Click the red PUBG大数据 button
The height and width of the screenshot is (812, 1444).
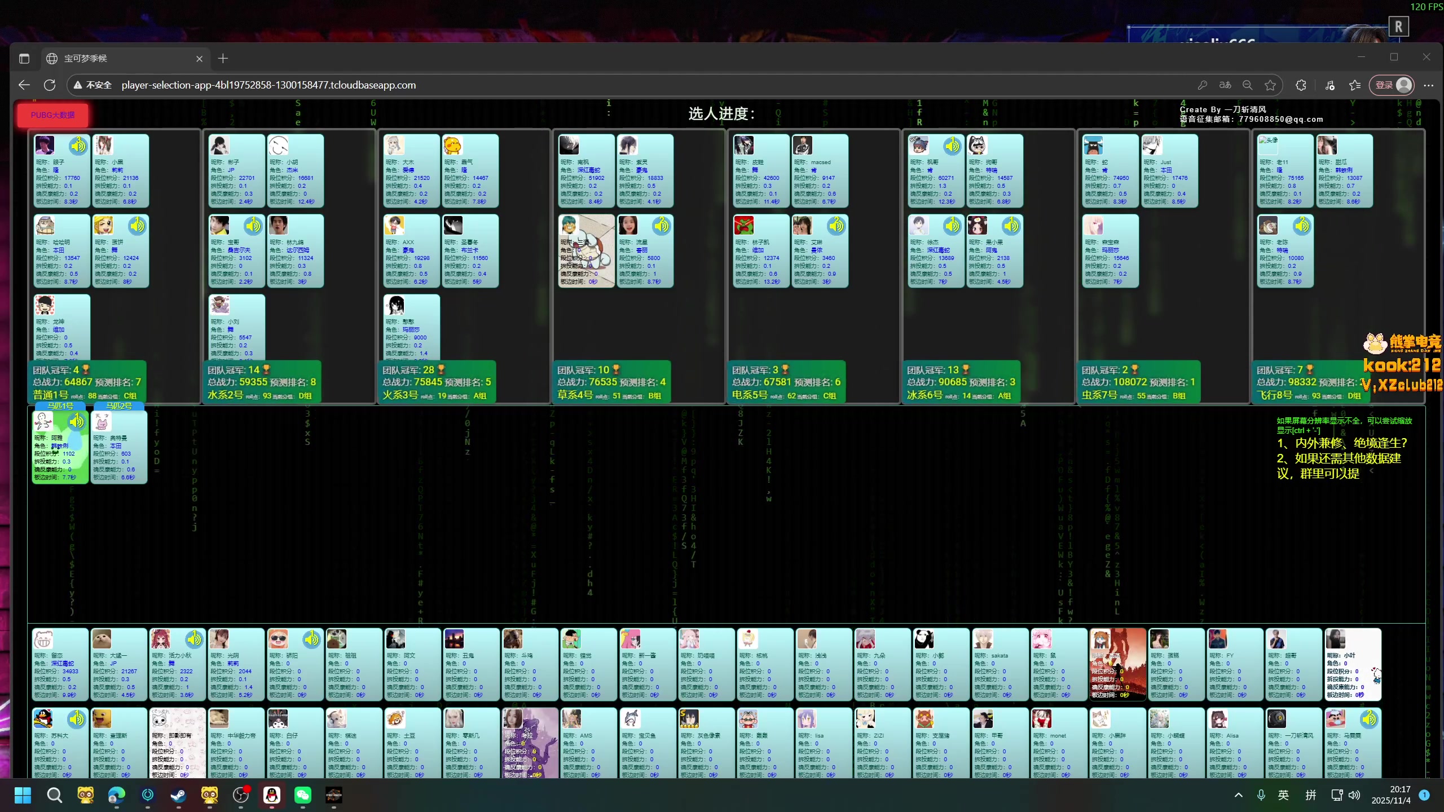click(x=52, y=115)
